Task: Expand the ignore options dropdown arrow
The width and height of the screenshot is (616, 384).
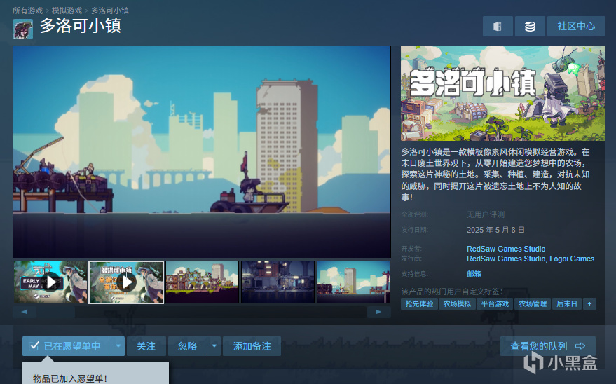Action: tap(214, 346)
